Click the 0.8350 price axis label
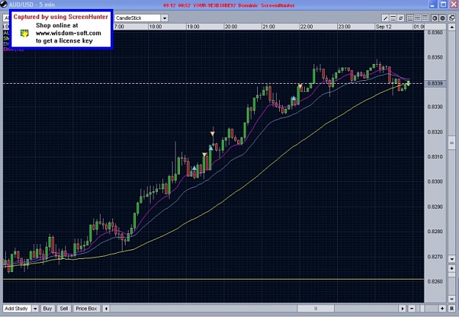 [435, 57]
